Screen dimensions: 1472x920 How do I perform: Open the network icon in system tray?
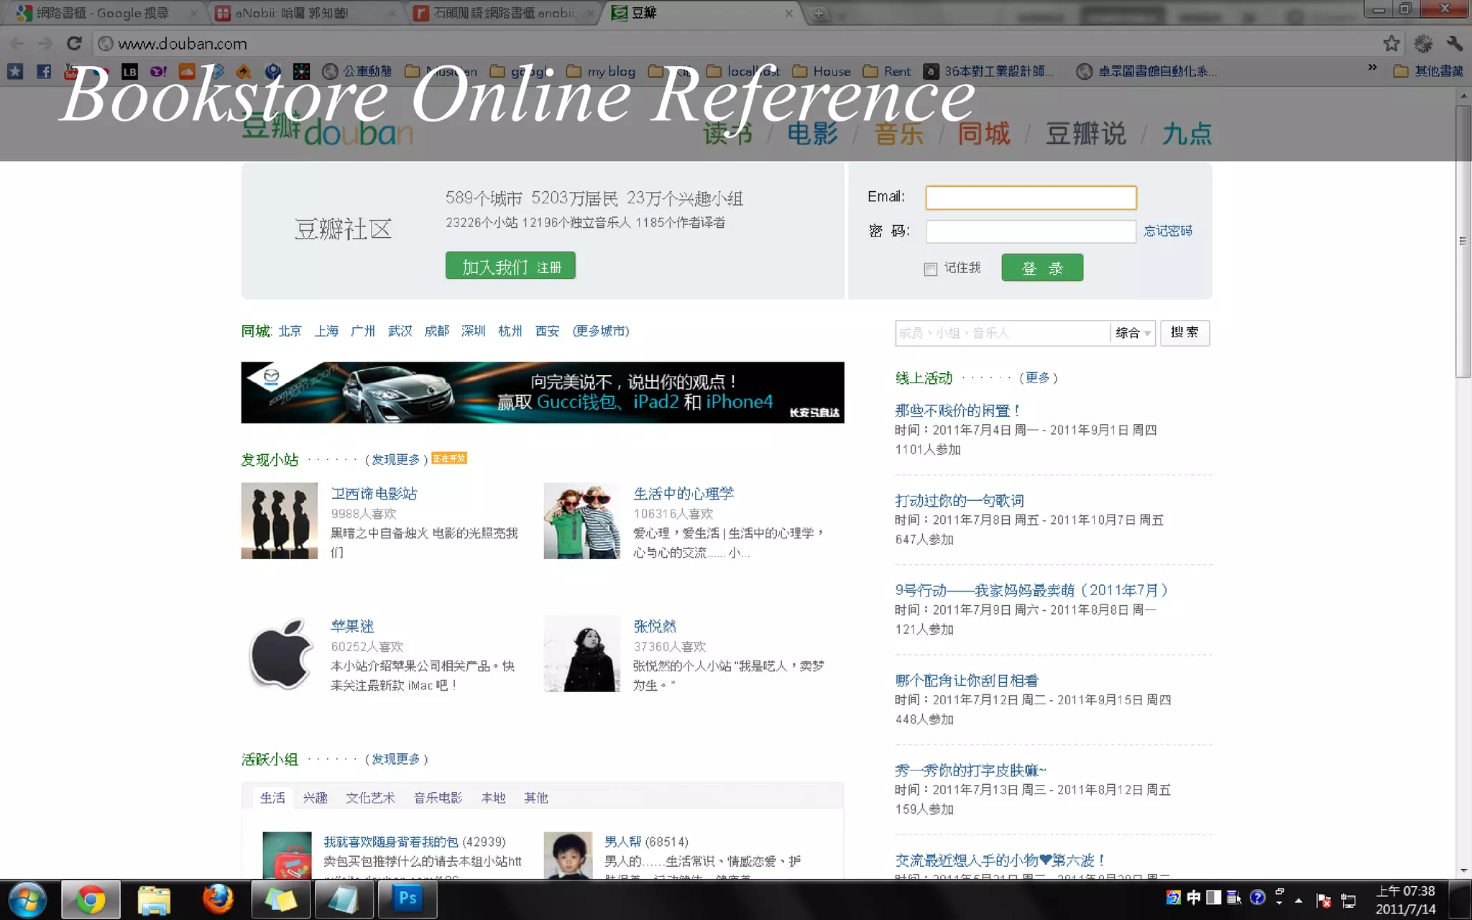[1348, 900]
